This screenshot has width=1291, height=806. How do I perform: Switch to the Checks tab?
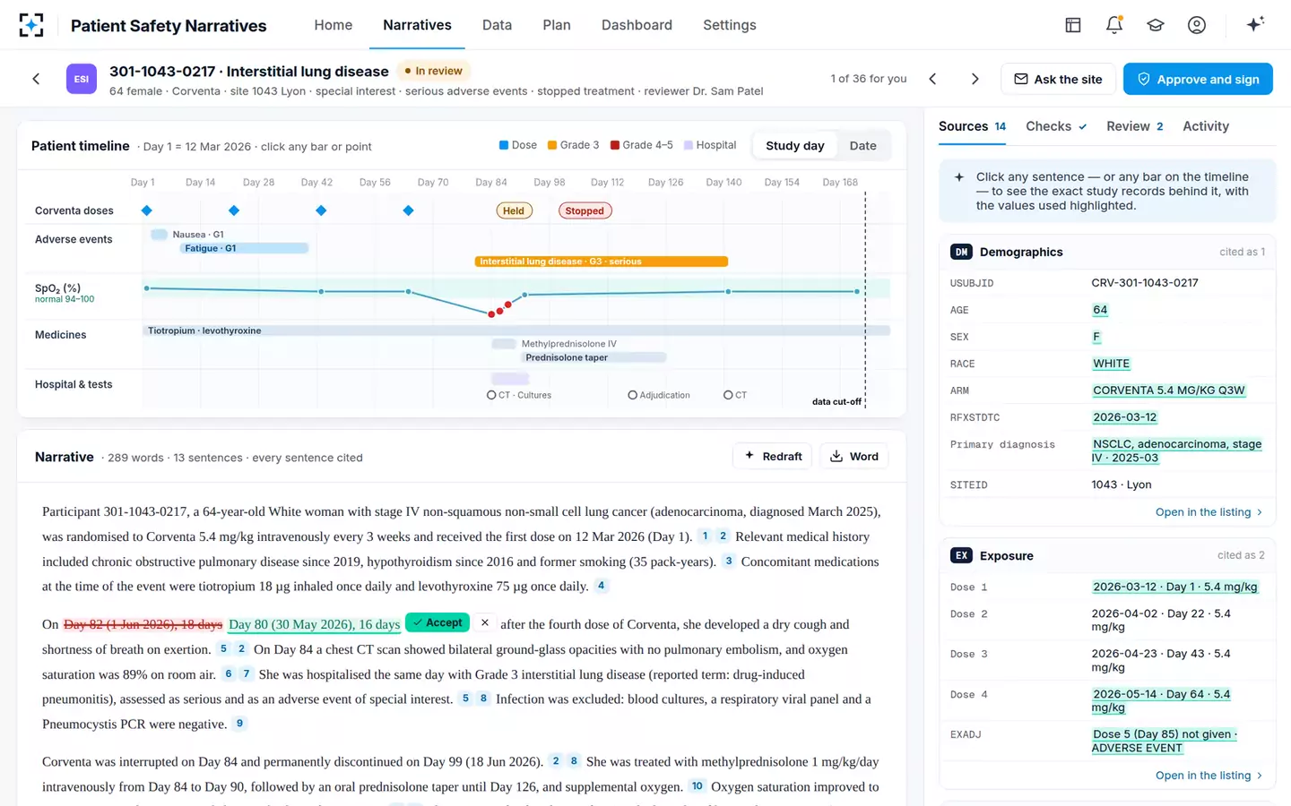[1056, 126]
